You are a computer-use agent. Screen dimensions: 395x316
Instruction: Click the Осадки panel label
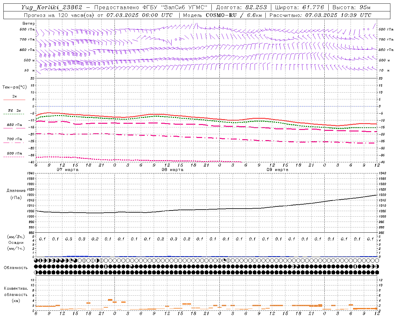point(16,243)
